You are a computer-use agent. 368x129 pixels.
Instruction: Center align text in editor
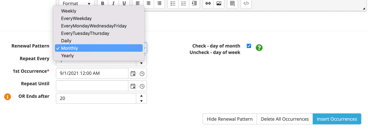(148, 4)
